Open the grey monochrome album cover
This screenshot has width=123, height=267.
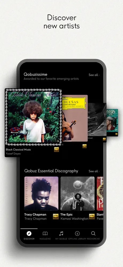coord(97,119)
